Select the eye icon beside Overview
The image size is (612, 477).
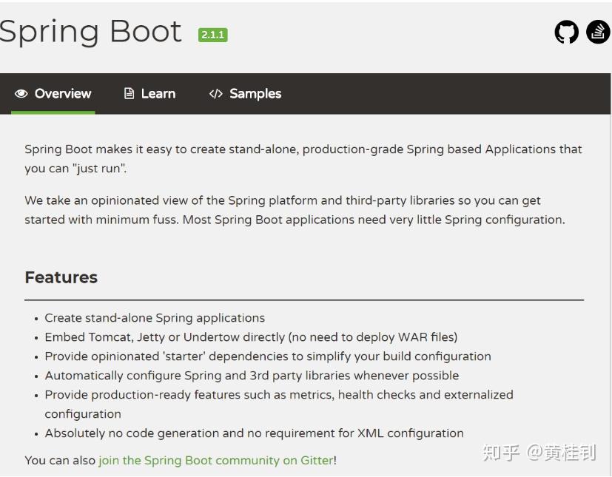pos(20,93)
